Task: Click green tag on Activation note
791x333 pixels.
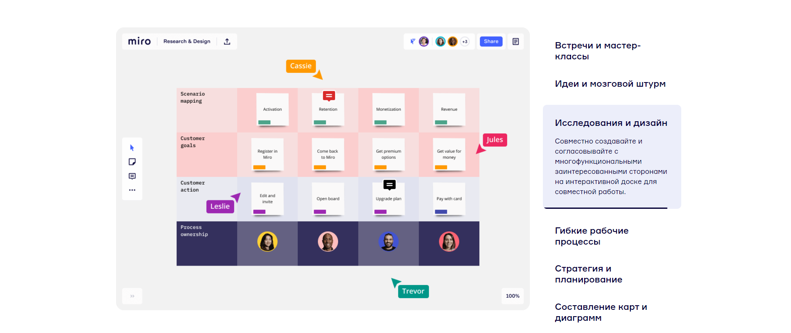Action: click(x=264, y=123)
